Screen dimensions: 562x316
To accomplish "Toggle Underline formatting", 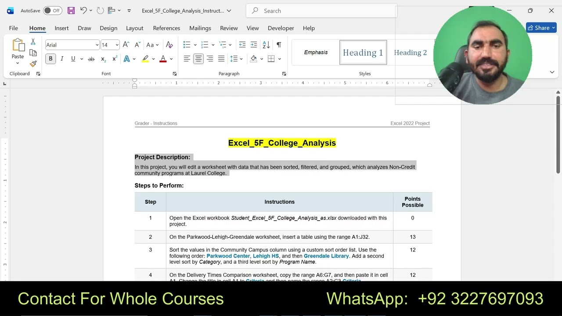I will click(73, 59).
